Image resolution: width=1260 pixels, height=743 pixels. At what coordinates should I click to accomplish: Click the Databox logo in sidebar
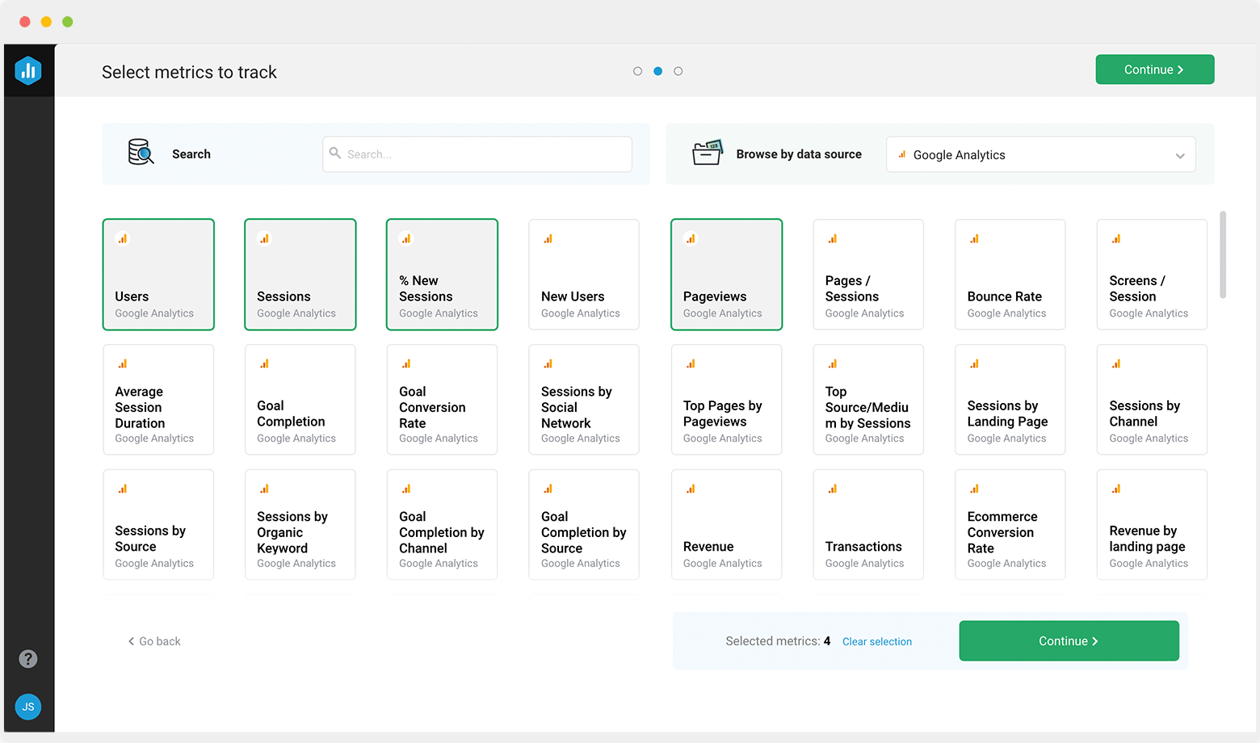28,71
